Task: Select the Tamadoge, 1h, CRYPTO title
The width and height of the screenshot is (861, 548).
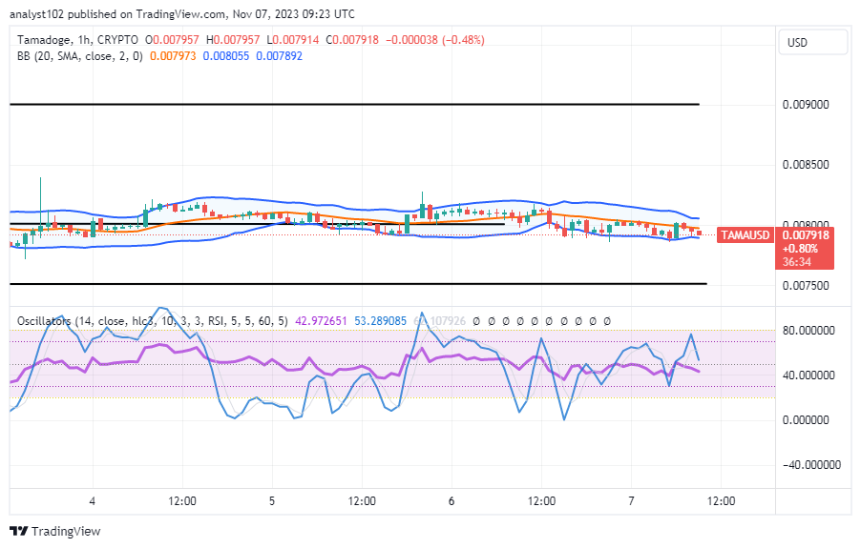Action: point(77,40)
